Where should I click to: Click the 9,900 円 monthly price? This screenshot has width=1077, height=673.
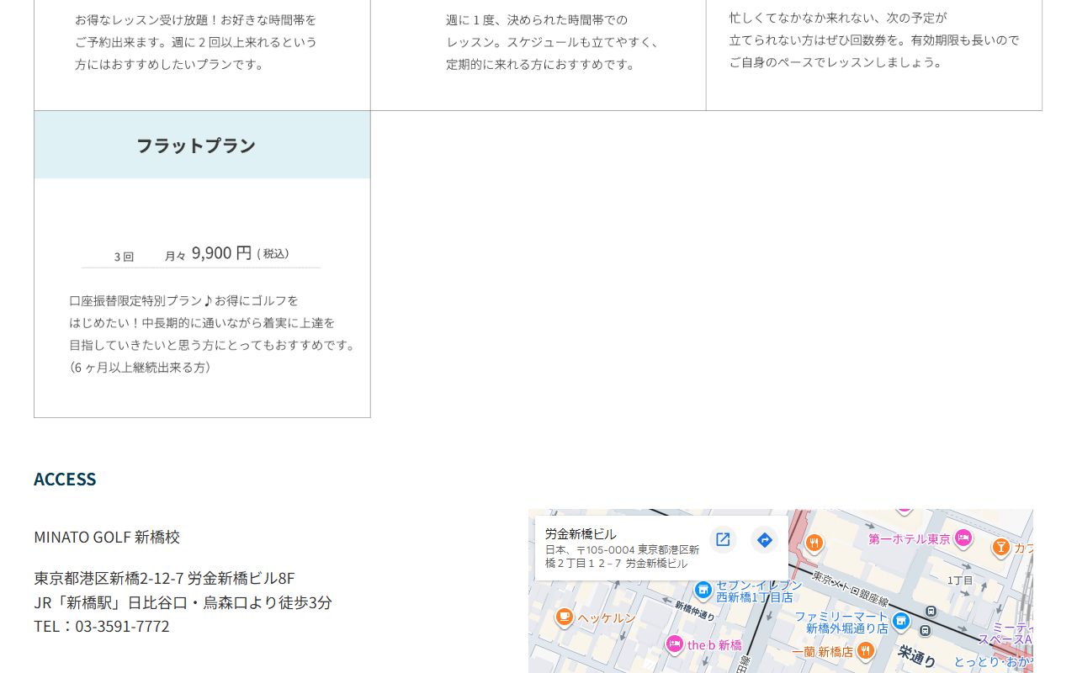point(221,252)
